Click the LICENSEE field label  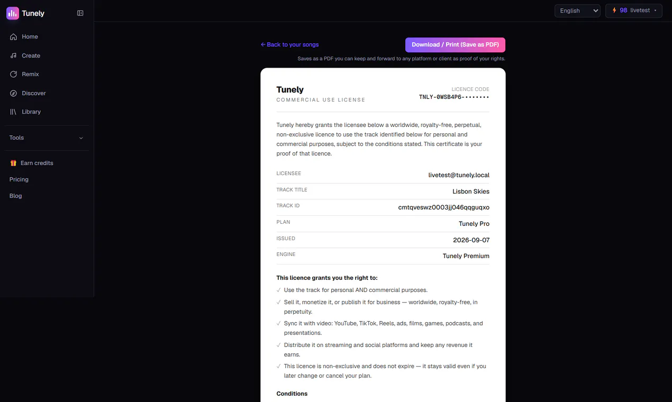(289, 173)
